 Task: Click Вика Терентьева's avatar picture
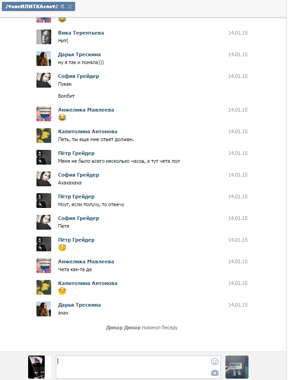44,37
